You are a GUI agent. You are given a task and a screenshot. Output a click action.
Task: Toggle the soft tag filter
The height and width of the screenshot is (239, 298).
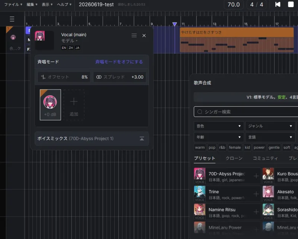pos(287,148)
